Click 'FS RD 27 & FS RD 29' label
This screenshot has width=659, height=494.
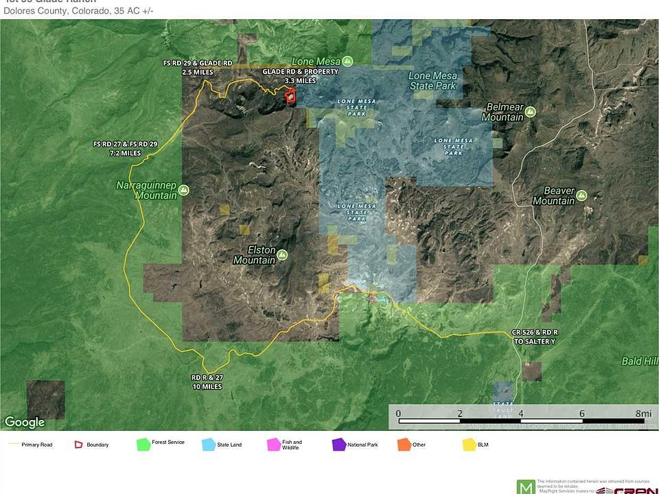(125, 144)
